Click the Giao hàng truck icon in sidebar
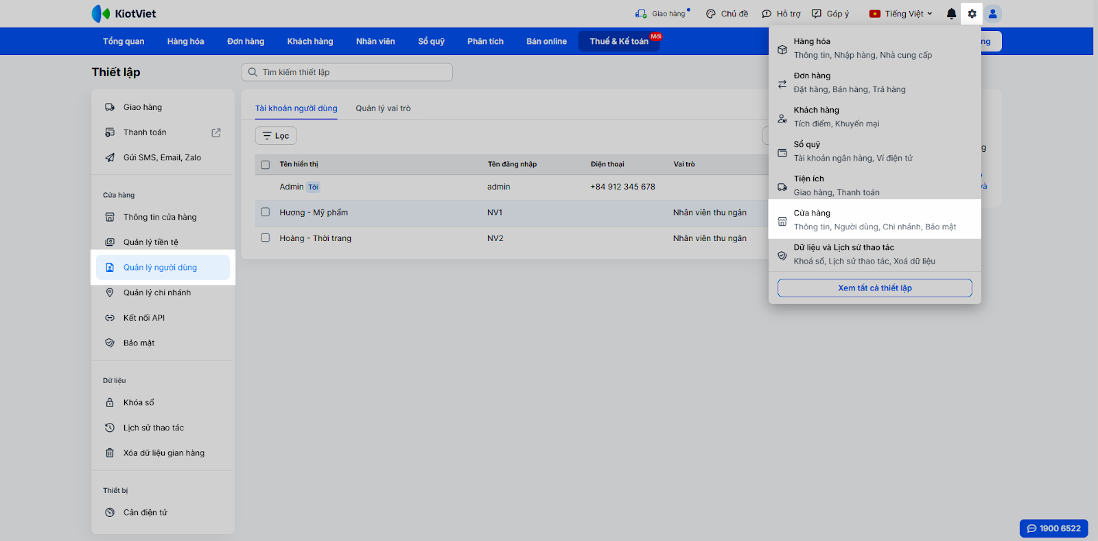The height and width of the screenshot is (541, 1098). tap(110, 107)
